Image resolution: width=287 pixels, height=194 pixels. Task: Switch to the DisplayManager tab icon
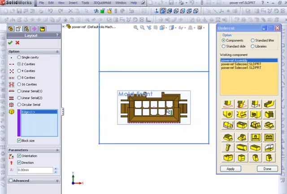[42, 29]
